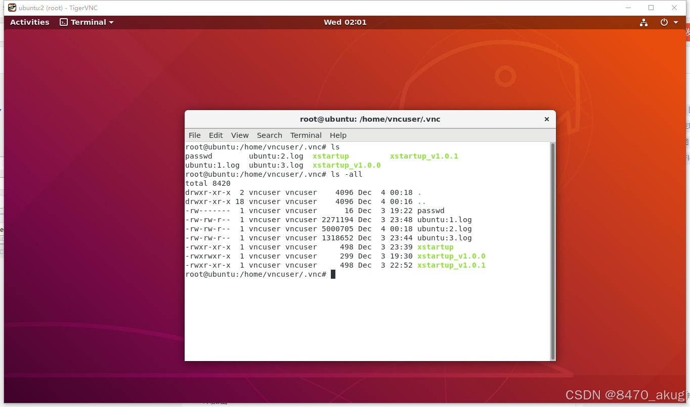Click the network topology icon in the top bar
Screen dimensions: 690x407
point(643,22)
